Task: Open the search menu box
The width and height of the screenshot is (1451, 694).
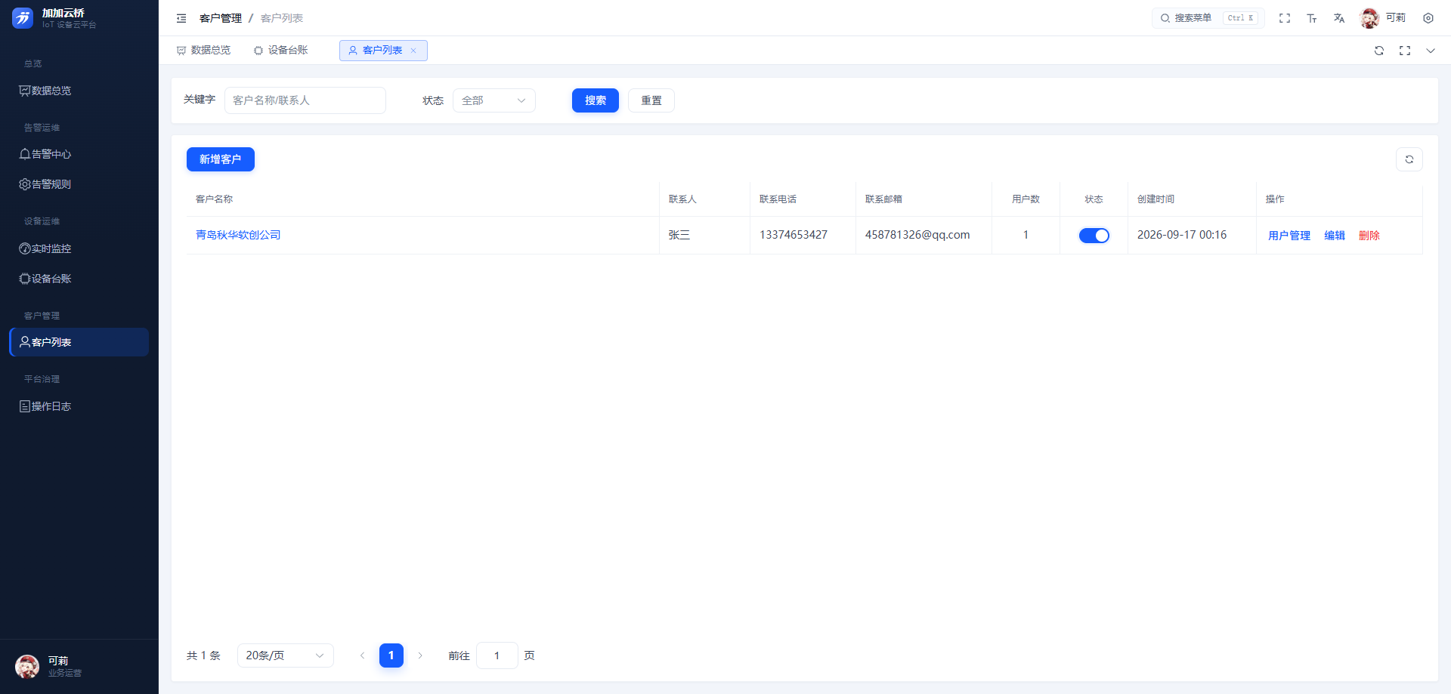Action: click(1208, 18)
